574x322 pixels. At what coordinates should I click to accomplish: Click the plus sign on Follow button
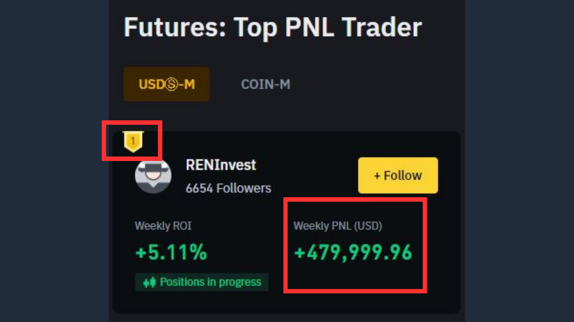click(377, 176)
